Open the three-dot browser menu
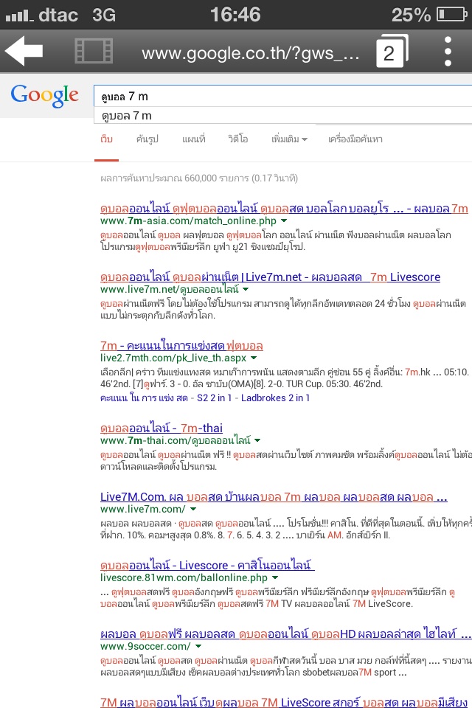 448,51
